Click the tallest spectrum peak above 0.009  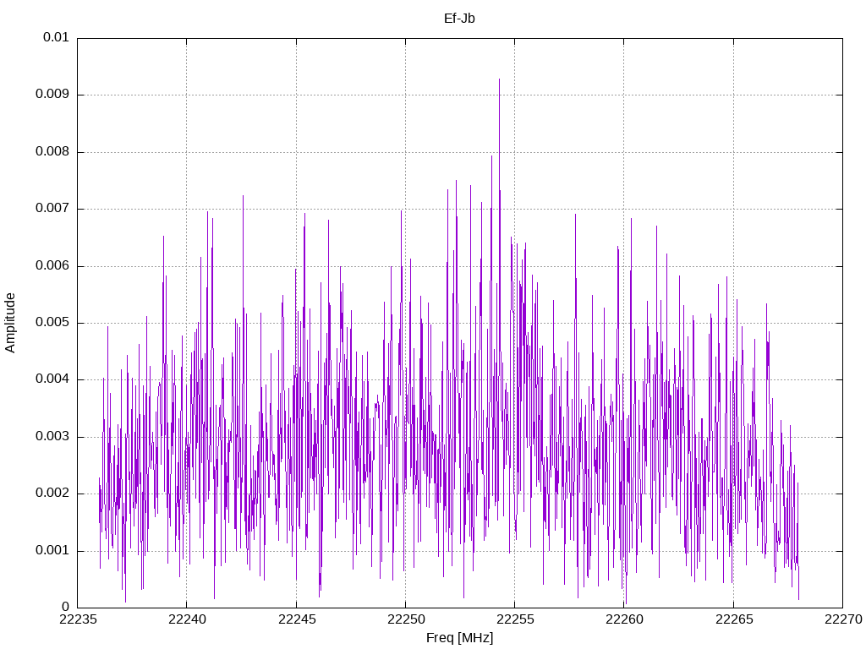pos(499,80)
